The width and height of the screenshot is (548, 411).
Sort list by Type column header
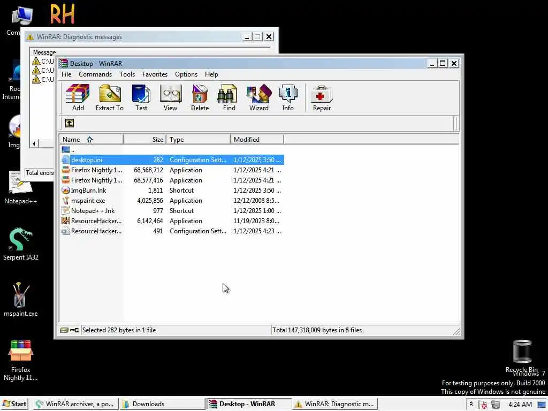198,140
